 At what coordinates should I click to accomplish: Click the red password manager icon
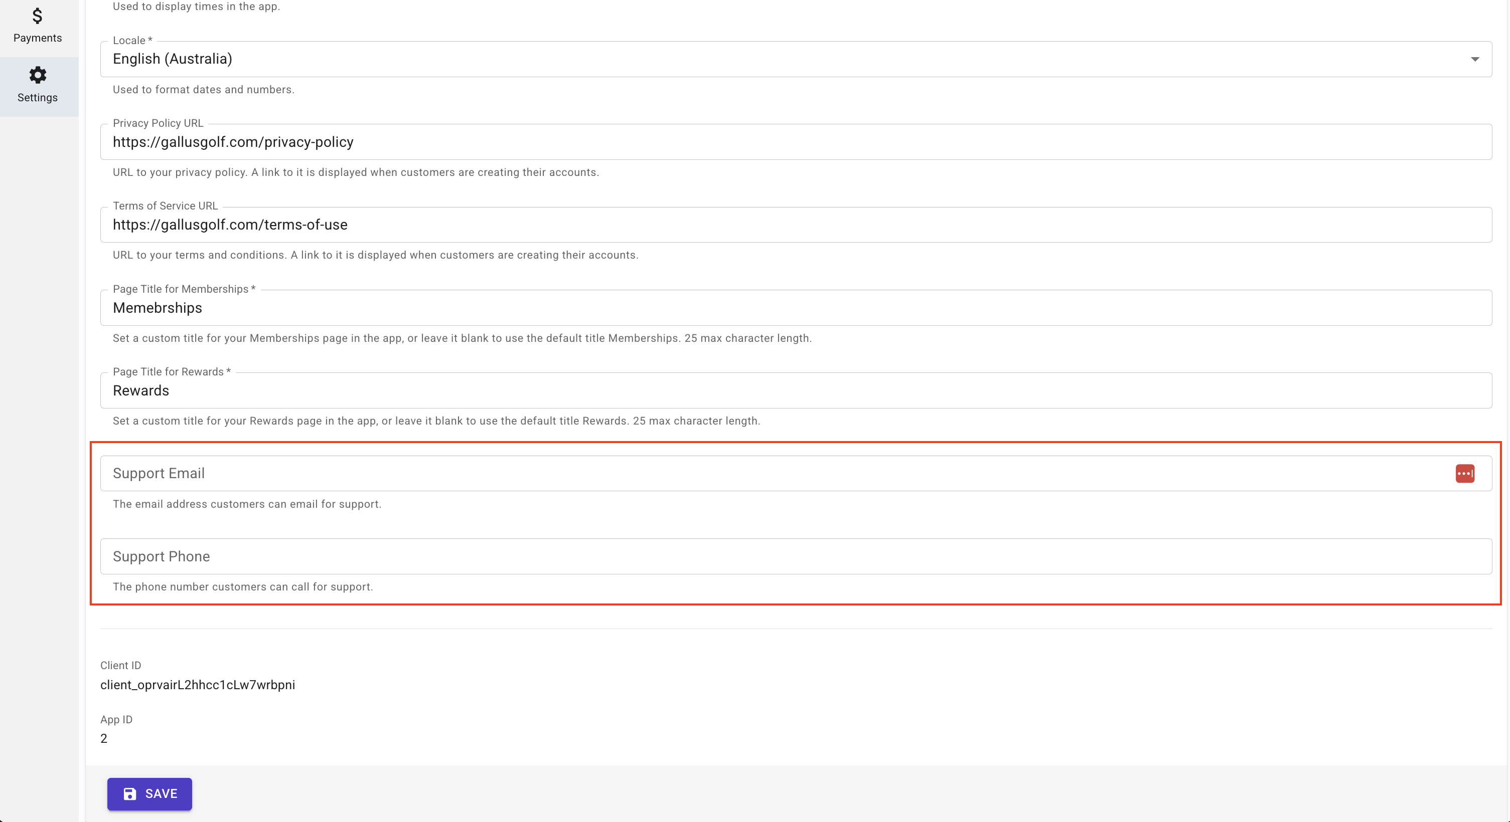pyautogui.click(x=1464, y=473)
